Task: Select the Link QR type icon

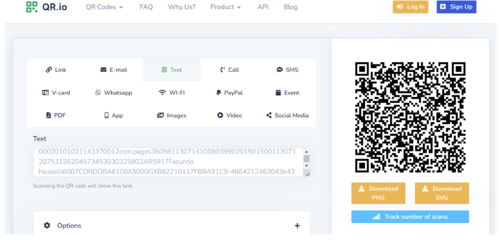Action: [49, 70]
